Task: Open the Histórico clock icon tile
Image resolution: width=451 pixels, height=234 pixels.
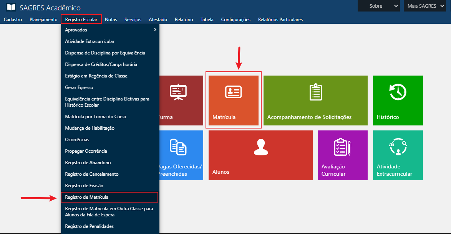Action: click(398, 92)
